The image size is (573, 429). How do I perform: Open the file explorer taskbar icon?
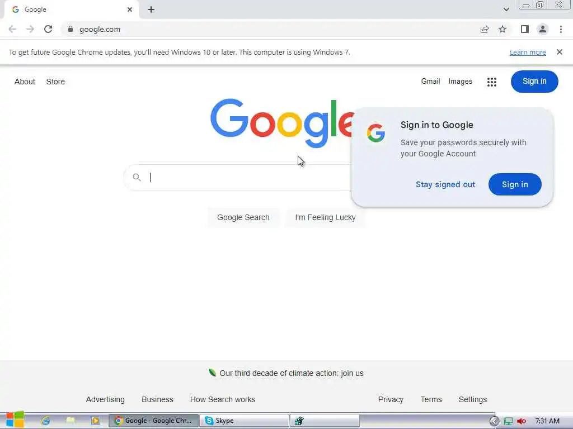click(x=71, y=421)
